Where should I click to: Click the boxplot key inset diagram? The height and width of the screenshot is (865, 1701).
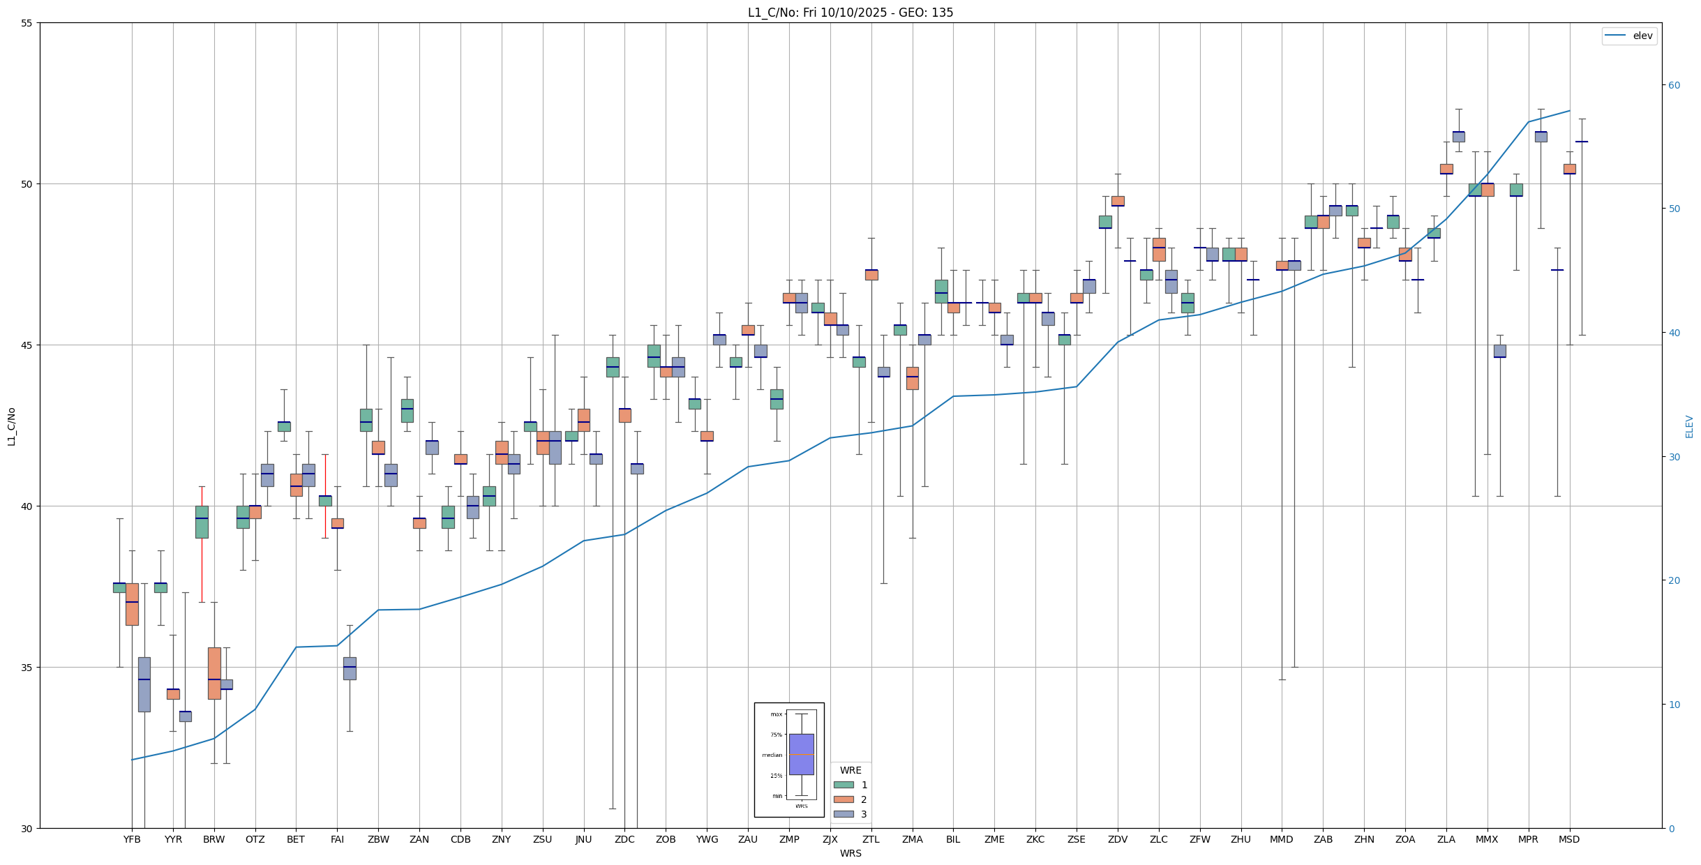pos(789,760)
